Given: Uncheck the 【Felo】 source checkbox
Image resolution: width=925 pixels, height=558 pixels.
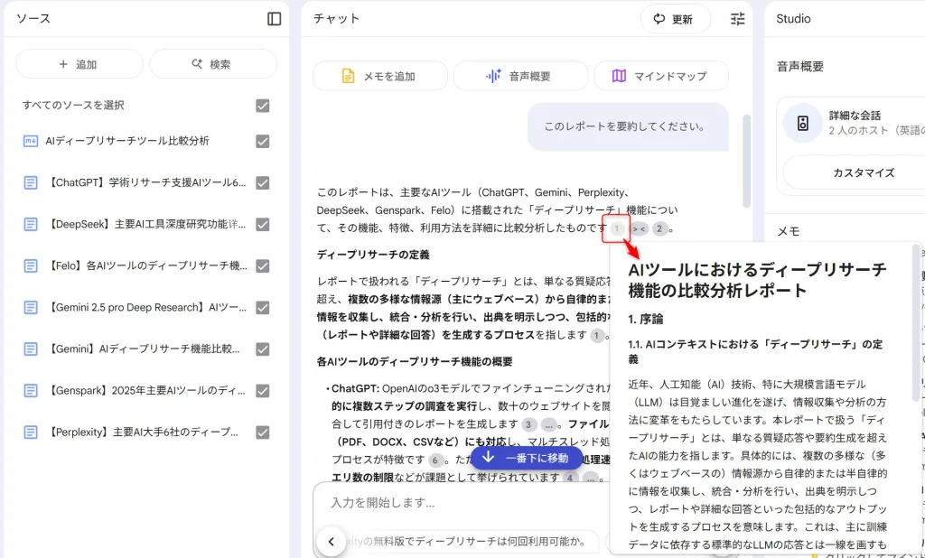Looking at the screenshot, I should (x=263, y=266).
